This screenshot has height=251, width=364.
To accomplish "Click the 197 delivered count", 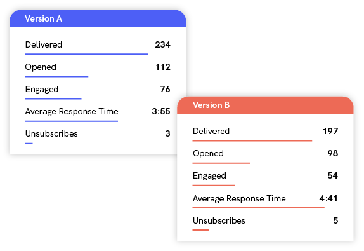I will 330,131.
